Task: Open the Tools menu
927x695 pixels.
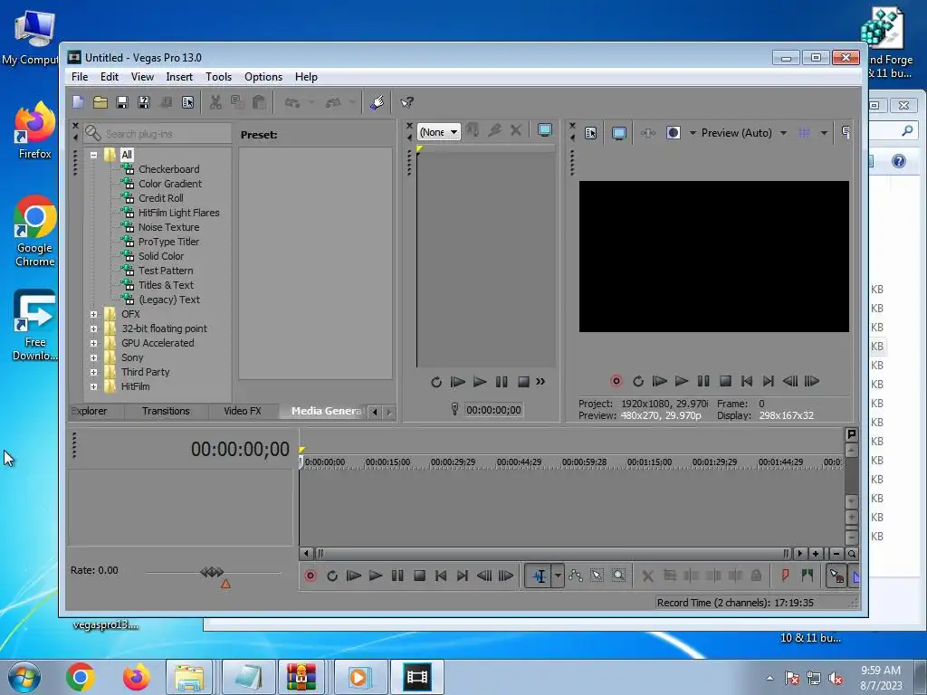Action: coord(218,77)
